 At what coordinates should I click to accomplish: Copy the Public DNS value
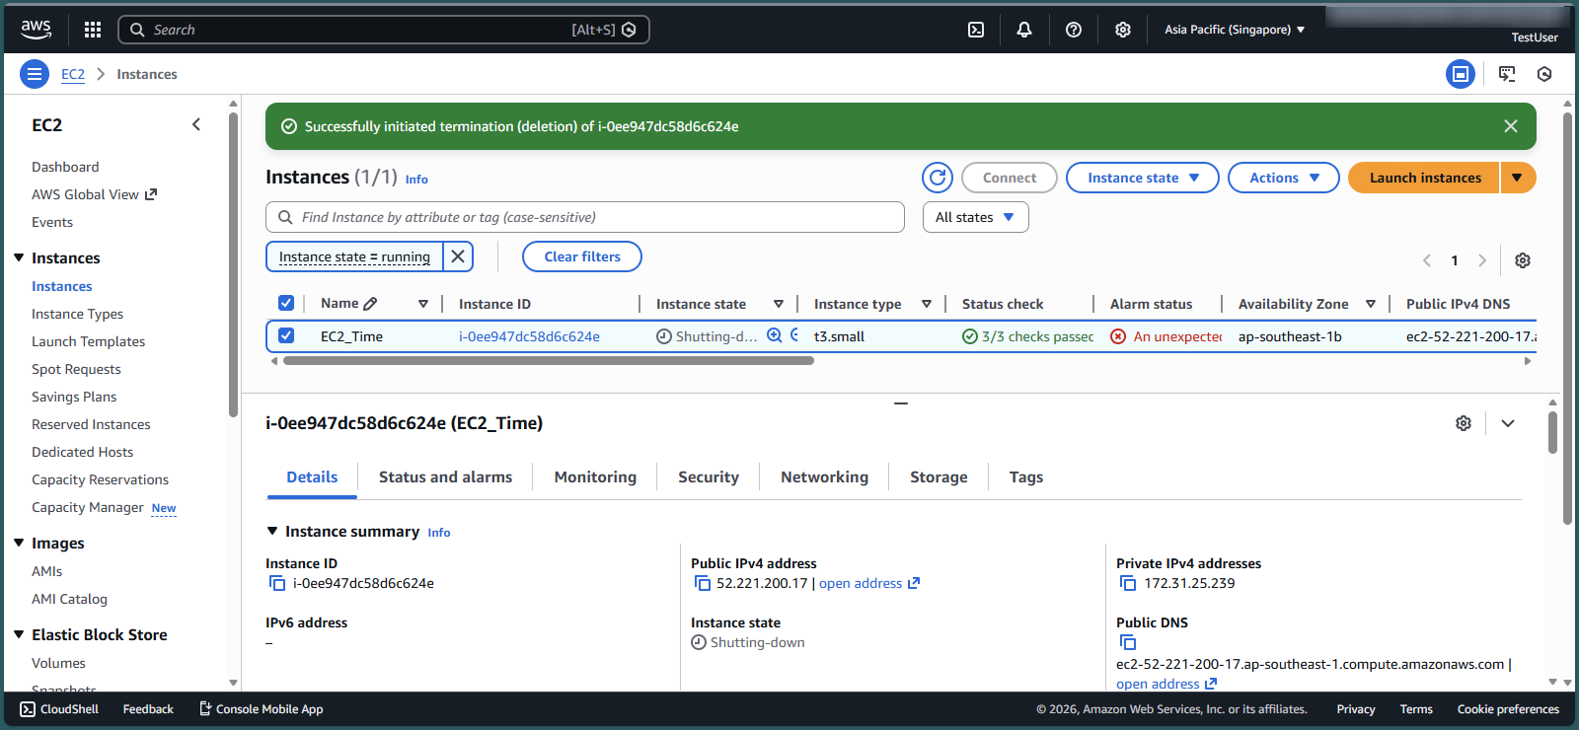[1128, 642]
